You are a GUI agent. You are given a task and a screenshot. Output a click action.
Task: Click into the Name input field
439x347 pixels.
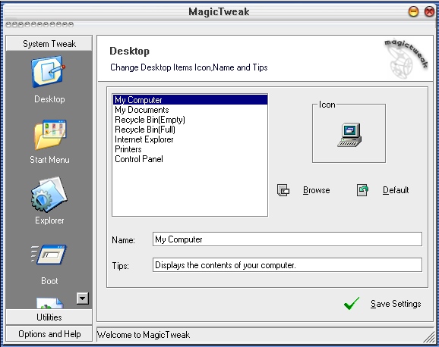click(x=287, y=239)
